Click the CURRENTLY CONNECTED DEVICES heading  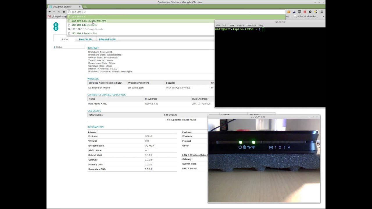(x=107, y=95)
